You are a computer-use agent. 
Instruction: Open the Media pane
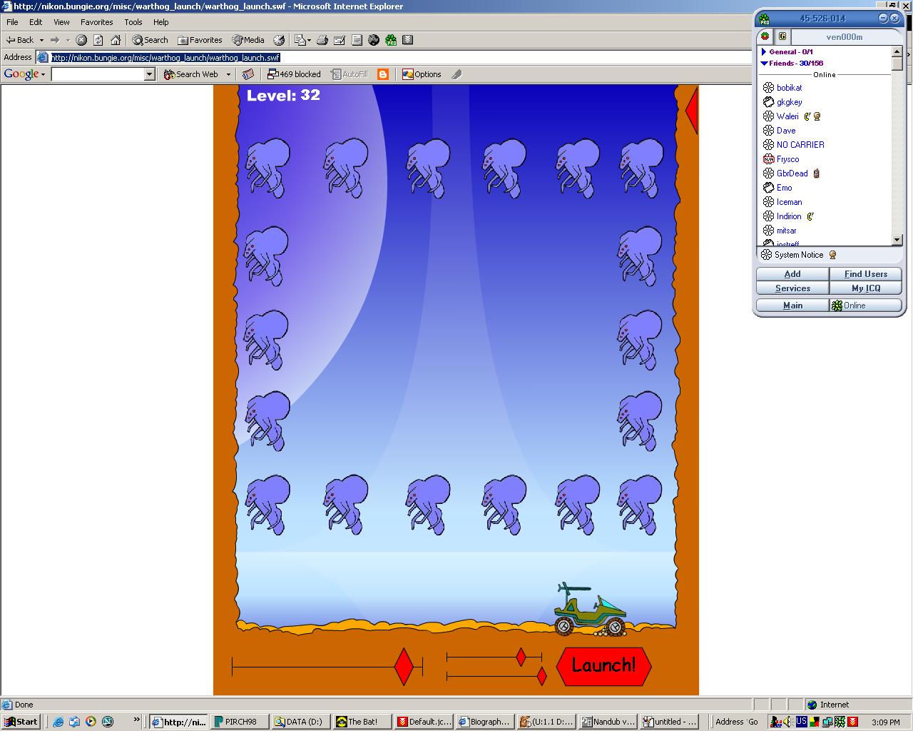[x=248, y=40]
